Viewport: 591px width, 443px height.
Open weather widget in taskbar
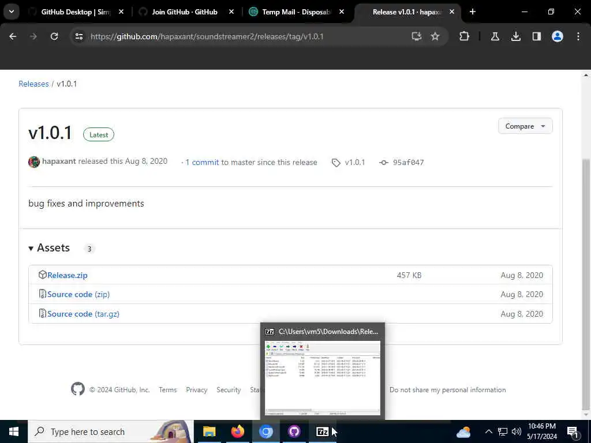463,432
